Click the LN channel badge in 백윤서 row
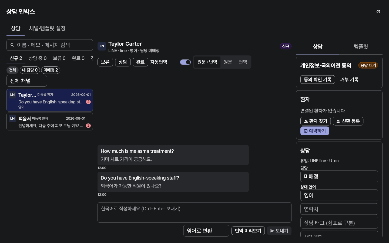This screenshot has height=243, width=389. pyautogui.click(x=12, y=119)
